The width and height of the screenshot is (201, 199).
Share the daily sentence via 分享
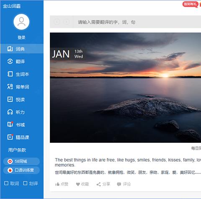[103, 184]
